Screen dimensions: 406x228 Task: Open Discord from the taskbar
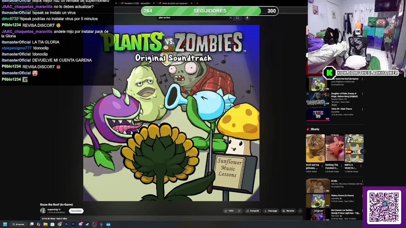[81, 224]
